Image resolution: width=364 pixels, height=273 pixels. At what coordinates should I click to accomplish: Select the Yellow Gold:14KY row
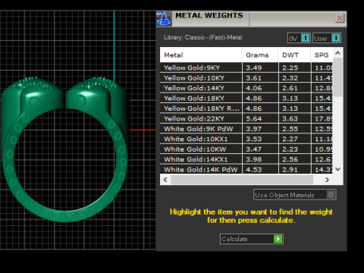pos(246,88)
